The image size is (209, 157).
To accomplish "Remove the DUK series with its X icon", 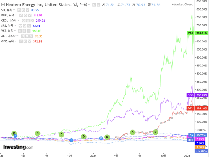I will point(29,15).
